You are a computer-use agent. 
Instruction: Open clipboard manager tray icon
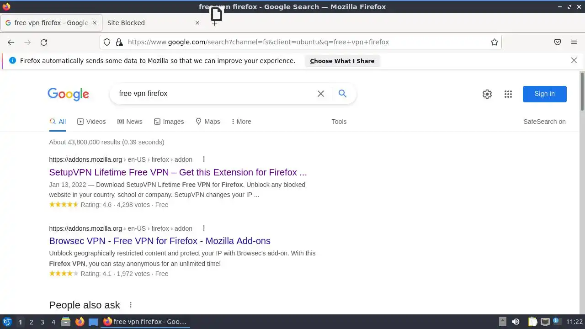pos(532,322)
